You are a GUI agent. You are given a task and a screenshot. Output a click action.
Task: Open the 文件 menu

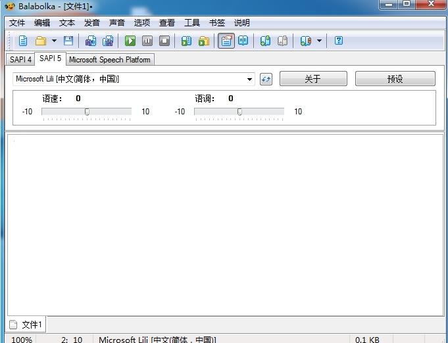(x=17, y=23)
